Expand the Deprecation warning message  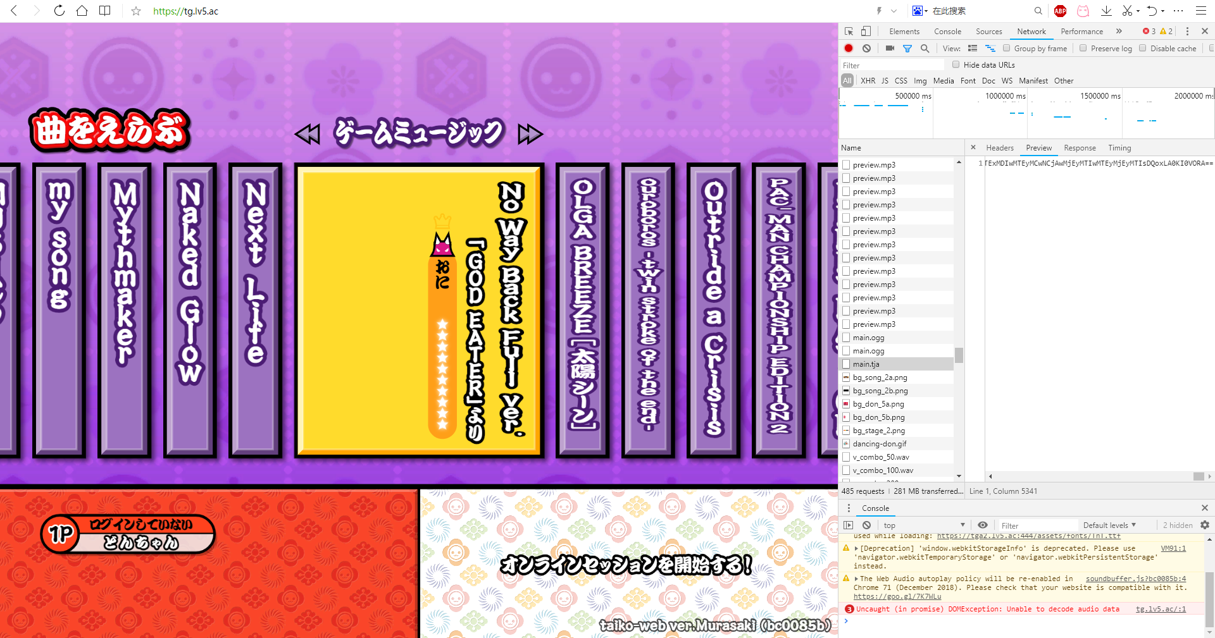click(x=856, y=549)
